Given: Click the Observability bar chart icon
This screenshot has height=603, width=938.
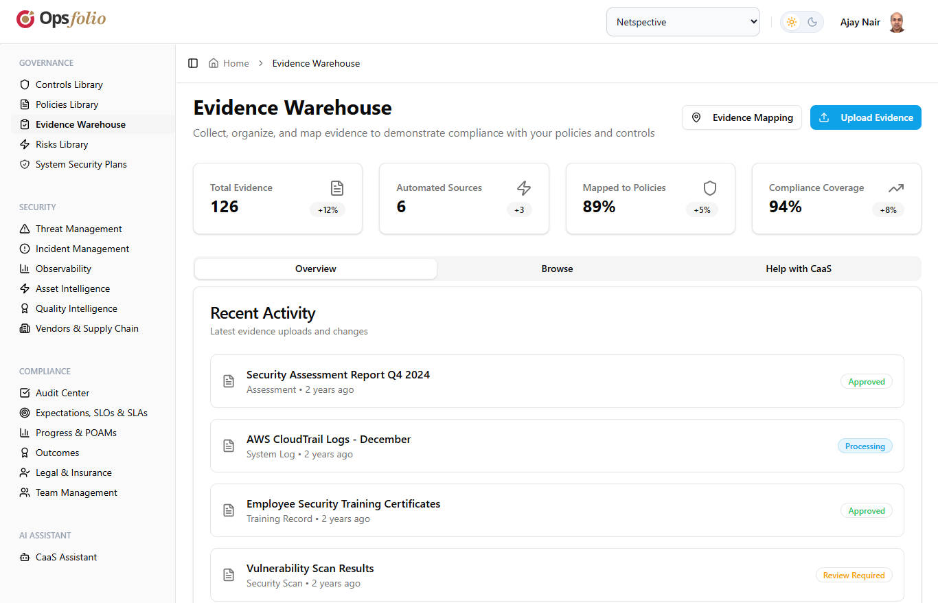Looking at the screenshot, I should [24, 269].
